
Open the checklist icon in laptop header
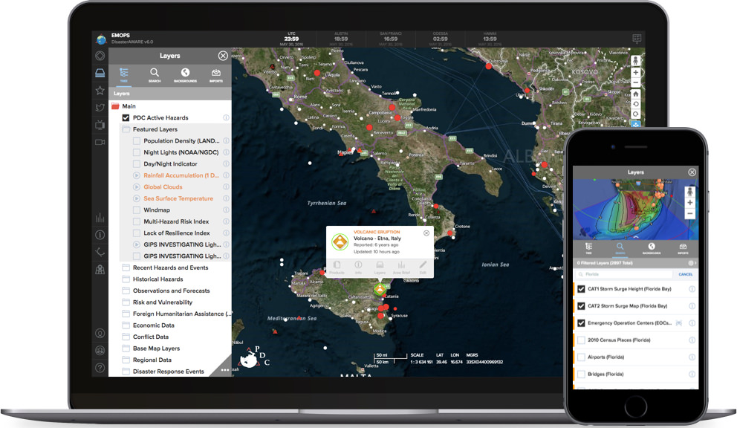click(x=637, y=39)
